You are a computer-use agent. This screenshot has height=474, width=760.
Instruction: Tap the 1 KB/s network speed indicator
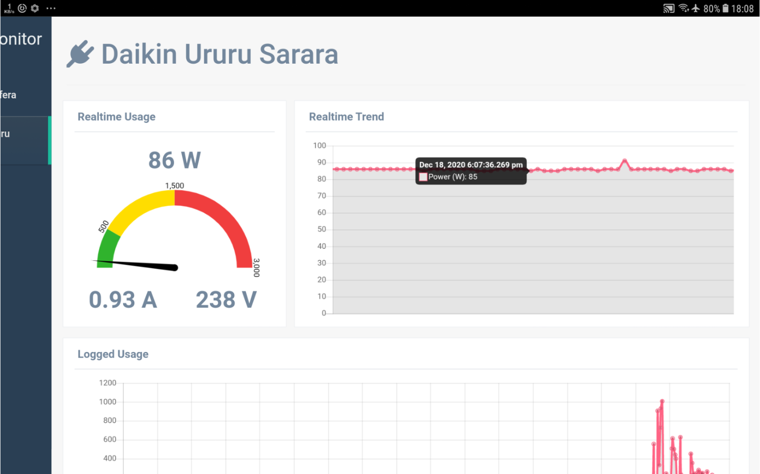(x=9, y=9)
